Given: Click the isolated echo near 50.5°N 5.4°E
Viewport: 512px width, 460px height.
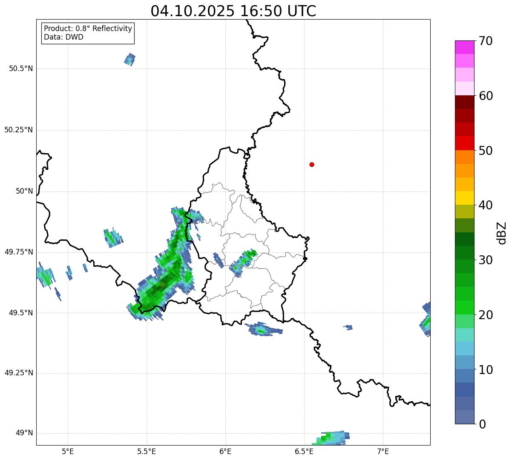Looking at the screenshot, I should point(130,60).
